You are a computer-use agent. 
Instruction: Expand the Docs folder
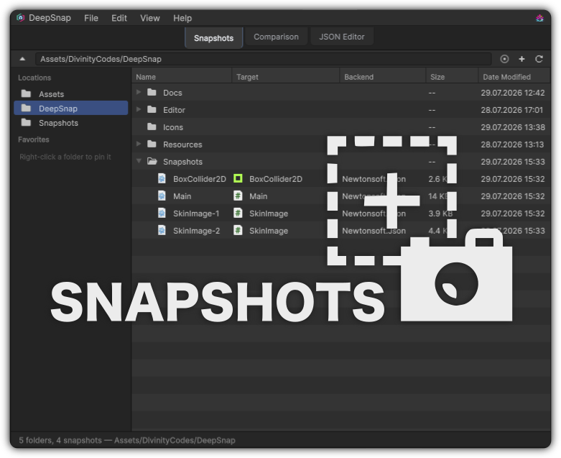point(139,92)
